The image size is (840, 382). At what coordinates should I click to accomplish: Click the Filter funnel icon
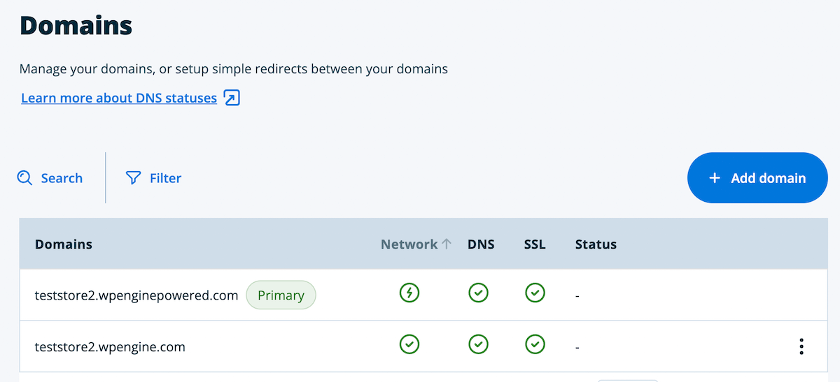tap(133, 178)
